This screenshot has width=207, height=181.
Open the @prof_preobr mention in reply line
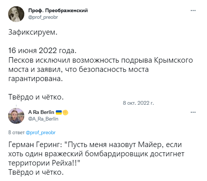pyautogui.click(x=41, y=133)
